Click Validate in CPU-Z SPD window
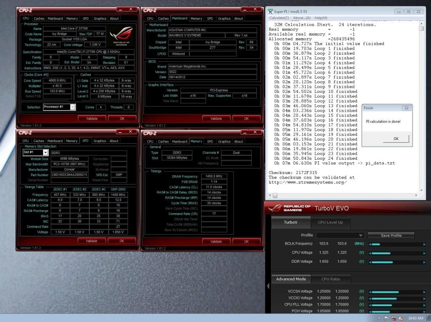Viewport: 431px width, 322px height. (91, 241)
